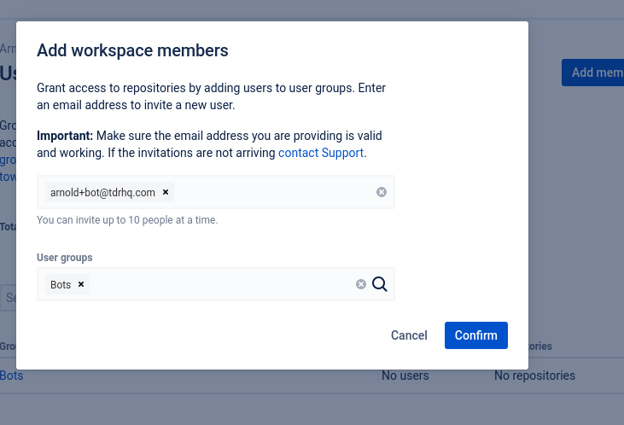Select the arnold+bot@tdrhq.com chip label
This screenshot has width=624, height=425.
(x=102, y=192)
